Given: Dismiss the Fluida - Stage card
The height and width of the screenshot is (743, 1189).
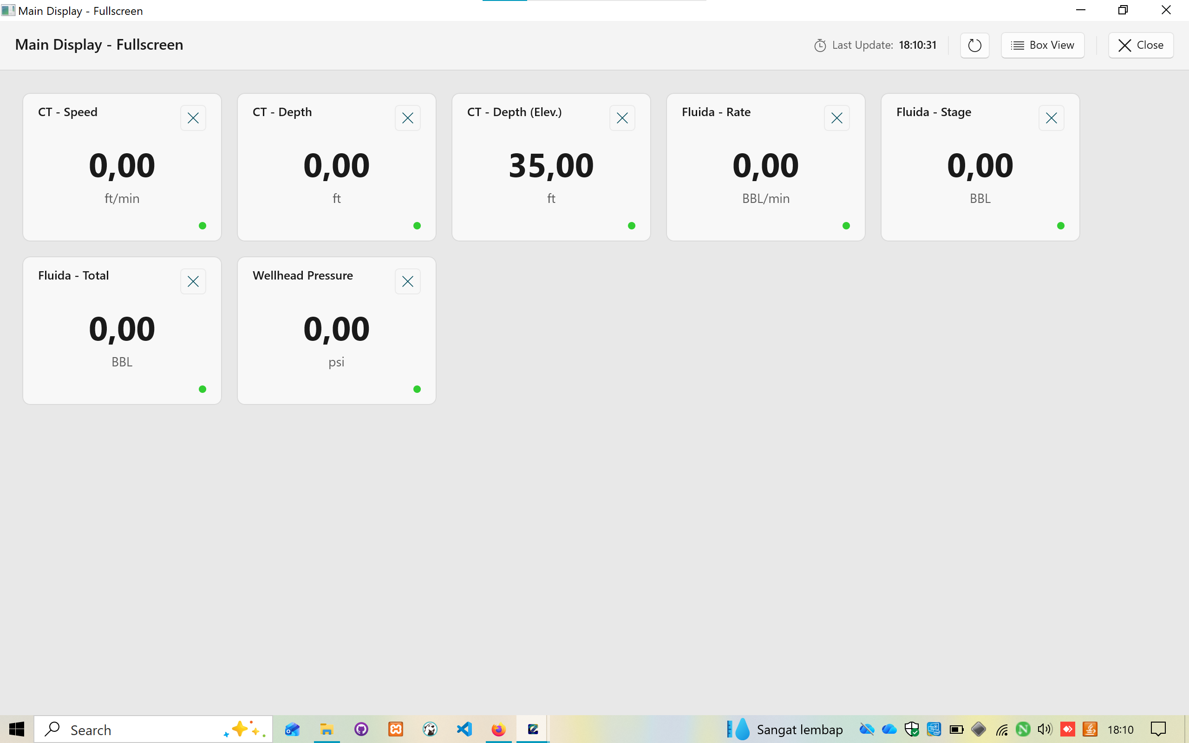Looking at the screenshot, I should tap(1051, 117).
